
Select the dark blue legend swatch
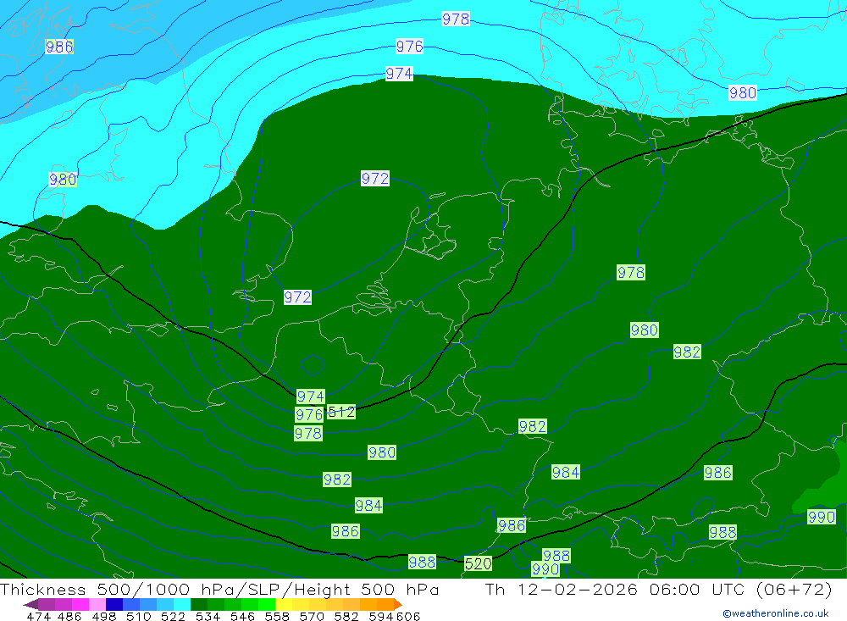[x=114, y=604]
